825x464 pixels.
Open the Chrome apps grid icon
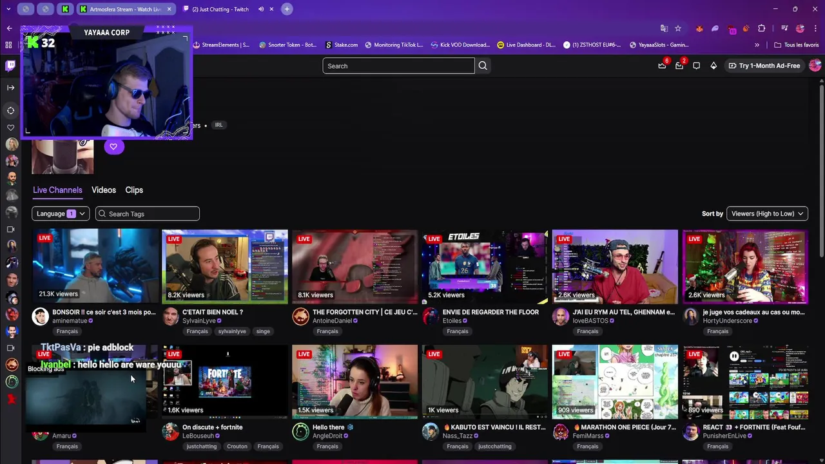pos(8,45)
